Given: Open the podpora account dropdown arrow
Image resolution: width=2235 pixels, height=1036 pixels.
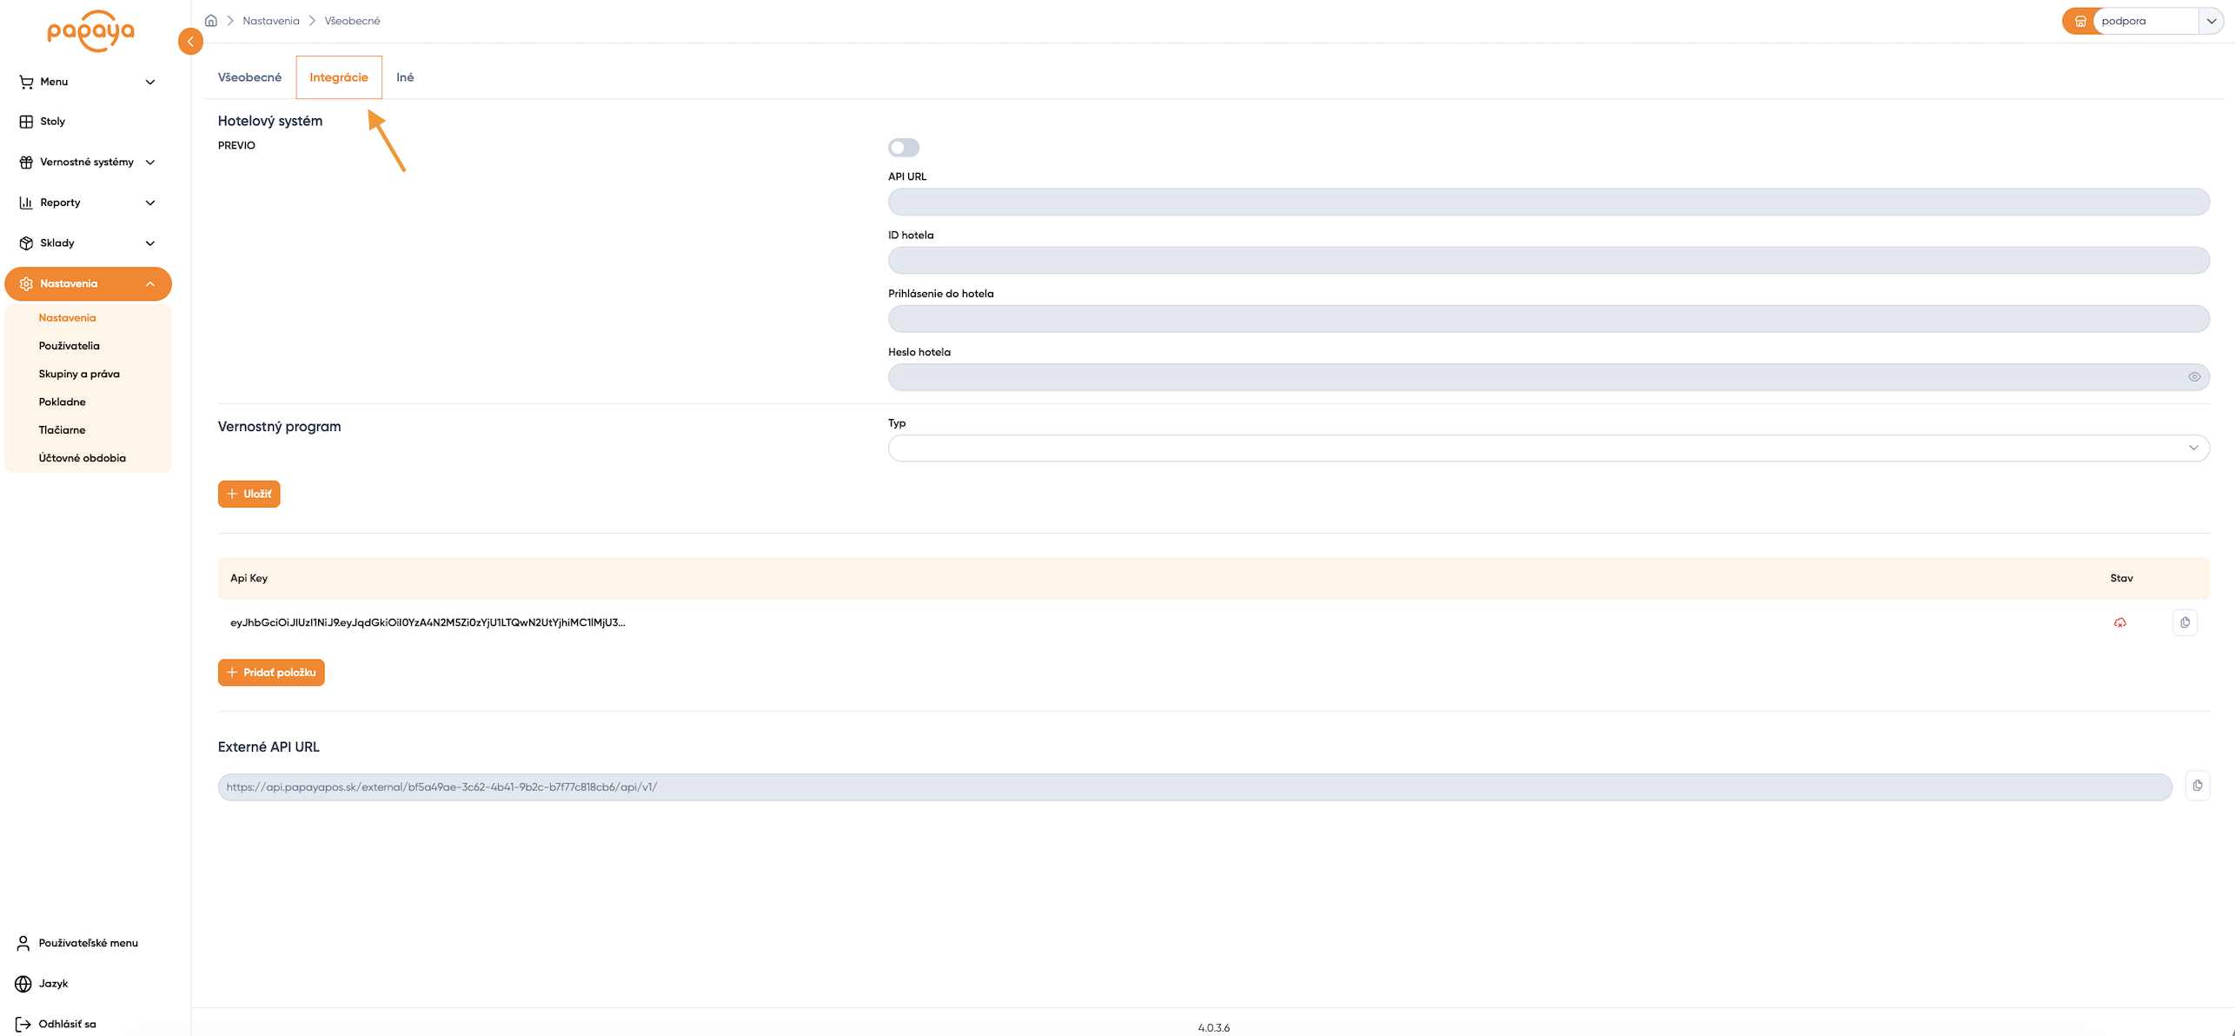Looking at the screenshot, I should pyautogui.click(x=2212, y=21).
